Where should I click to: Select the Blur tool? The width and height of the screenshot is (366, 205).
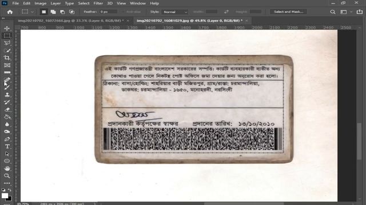[x=7, y=124]
